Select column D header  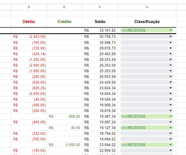(29, 7)
